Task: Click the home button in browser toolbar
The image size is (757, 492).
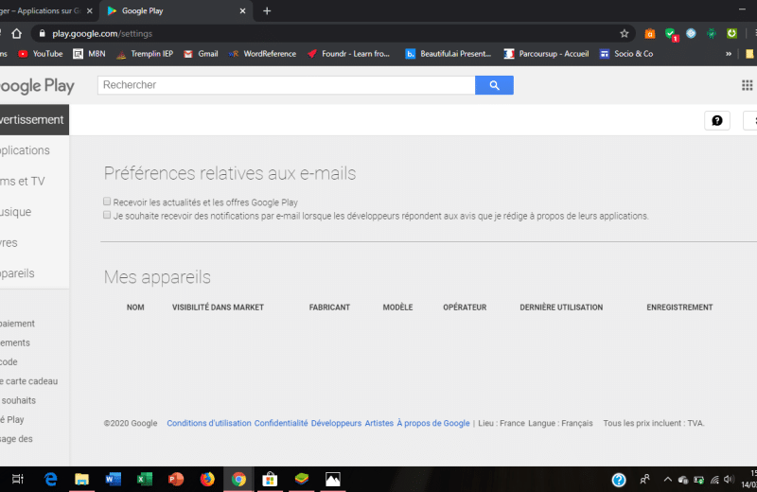Action: click(16, 34)
